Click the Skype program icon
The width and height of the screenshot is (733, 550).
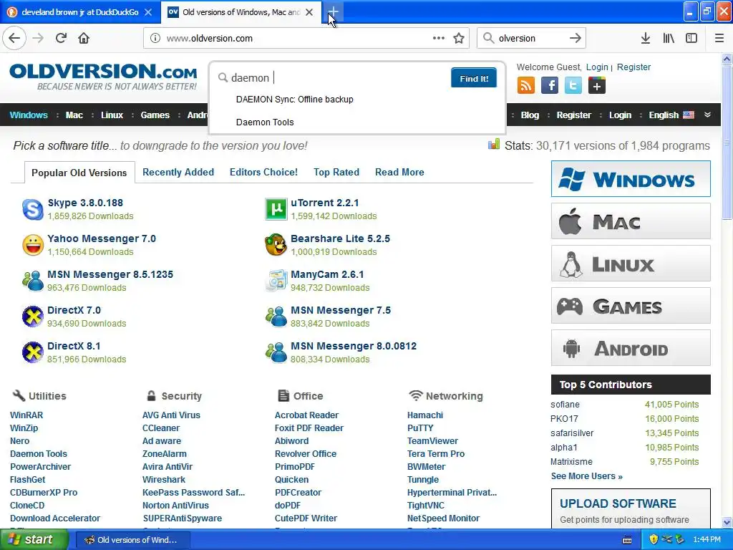coord(33,209)
